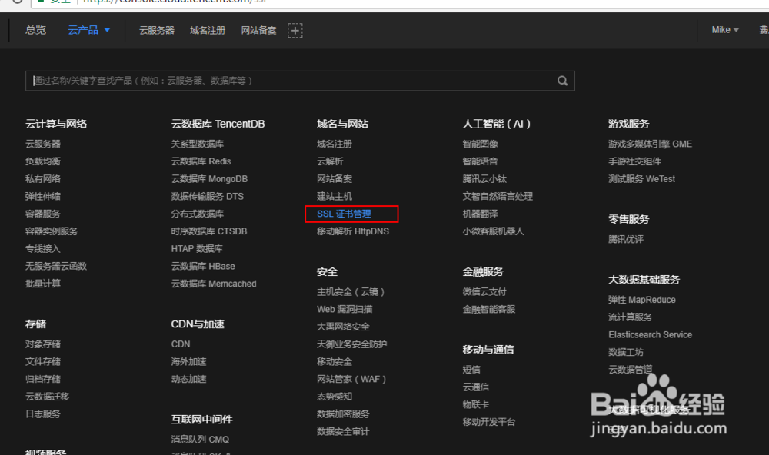Open 专线接入 link

[42, 248]
